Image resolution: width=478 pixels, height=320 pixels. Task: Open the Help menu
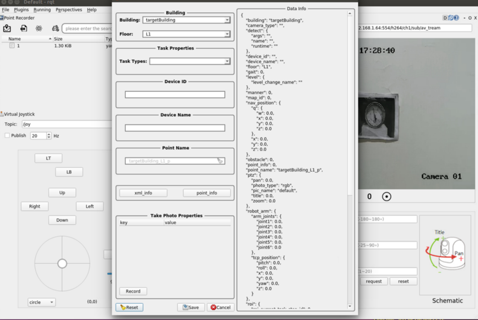pyautogui.click(x=92, y=10)
